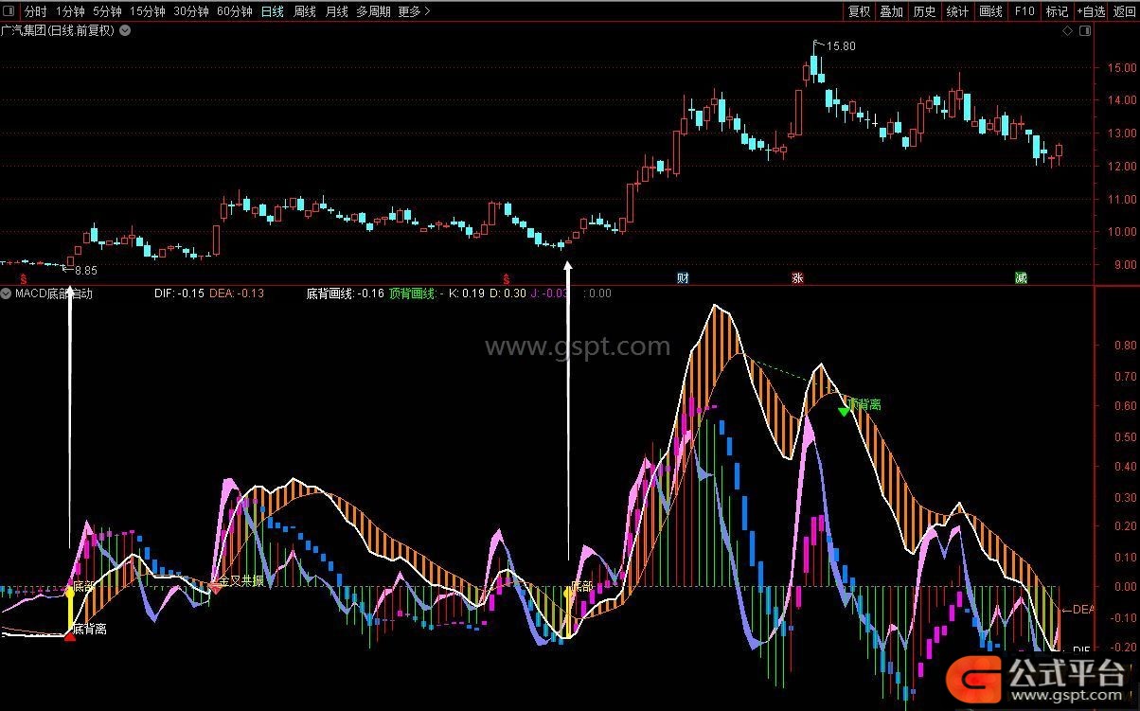Click the blue 财 event marker

click(683, 278)
